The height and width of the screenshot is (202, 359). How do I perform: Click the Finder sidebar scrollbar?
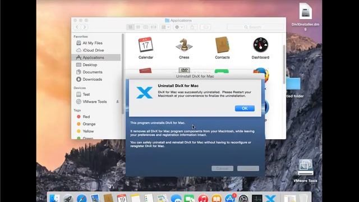(x=123, y=74)
